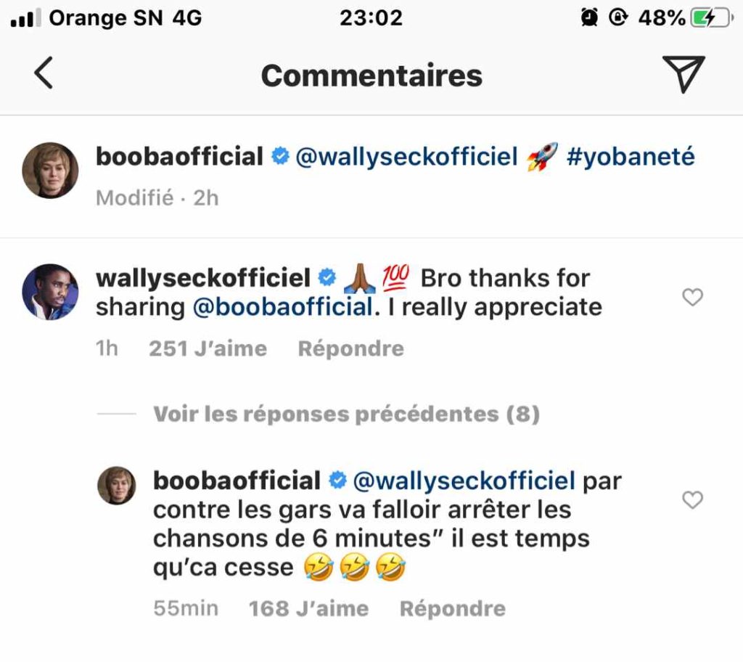Open boobaofficial username in the caption

coord(179,157)
